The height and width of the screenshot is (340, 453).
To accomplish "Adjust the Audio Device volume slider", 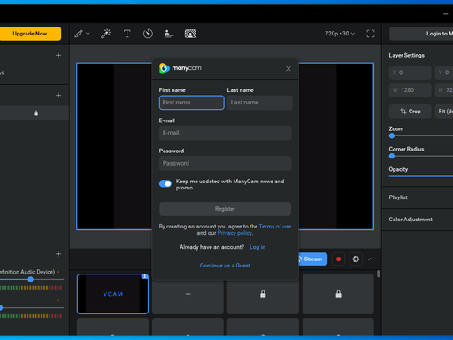I will [x=31, y=279].
